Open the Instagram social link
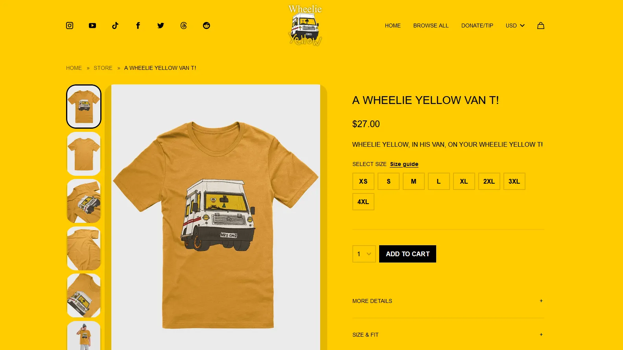This screenshot has height=350, width=623. (70, 26)
